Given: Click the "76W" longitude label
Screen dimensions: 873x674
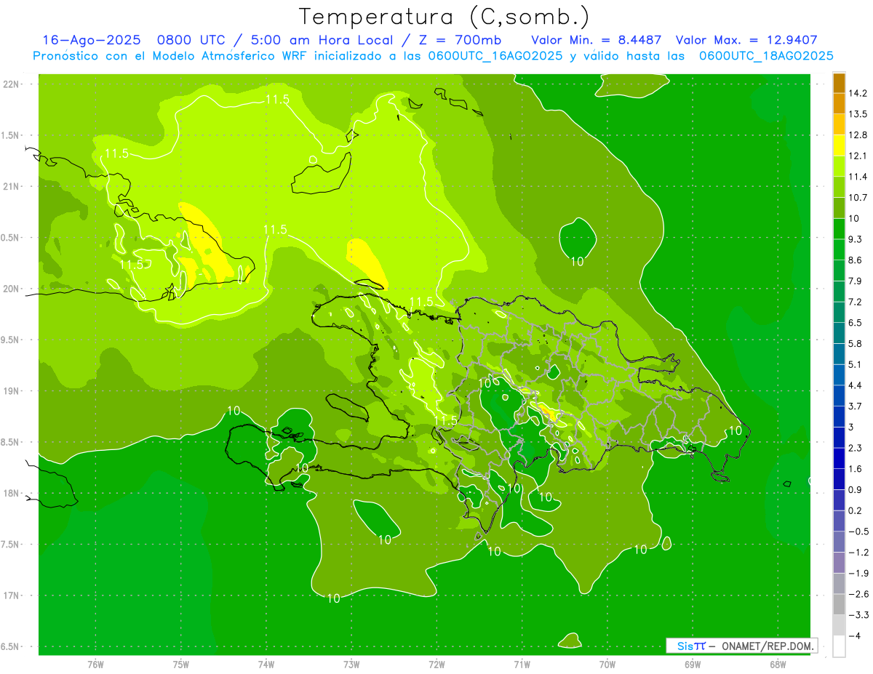Looking at the screenshot, I should tap(95, 665).
